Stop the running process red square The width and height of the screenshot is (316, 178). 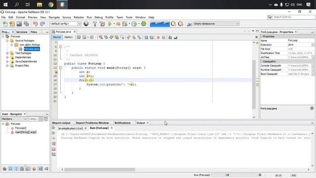point(54,149)
